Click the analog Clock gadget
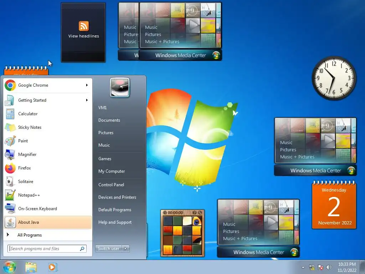This screenshot has height=274, width=365. tap(334, 78)
